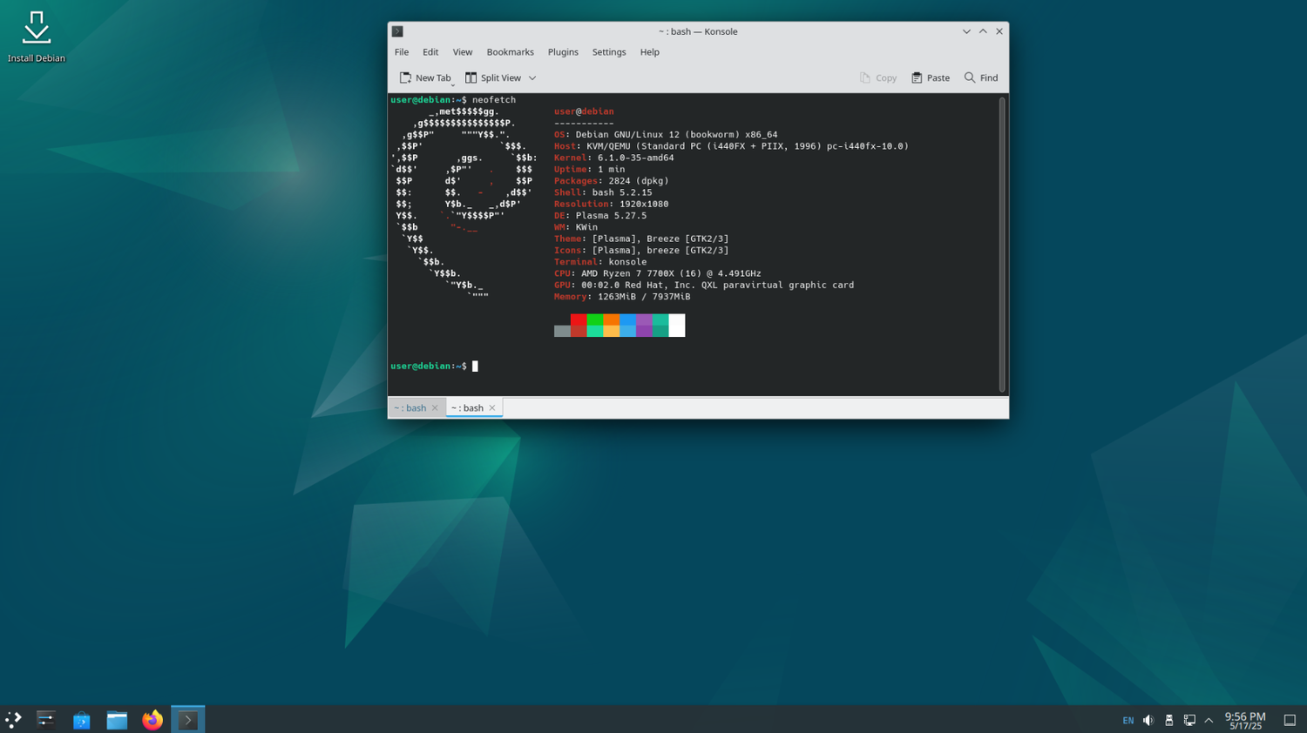Click the Copy button in the toolbar
This screenshot has height=733, width=1307.
click(878, 77)
